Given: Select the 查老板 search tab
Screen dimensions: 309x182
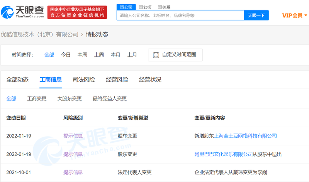Looking at the screenshot, I should tap(145, 7).
